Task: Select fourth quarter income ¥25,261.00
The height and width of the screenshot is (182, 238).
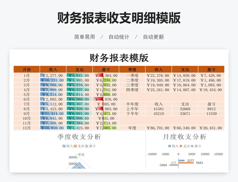Action: tap(159, 90)
